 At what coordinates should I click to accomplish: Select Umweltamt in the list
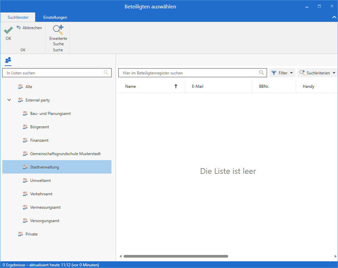tap(57, 181)
